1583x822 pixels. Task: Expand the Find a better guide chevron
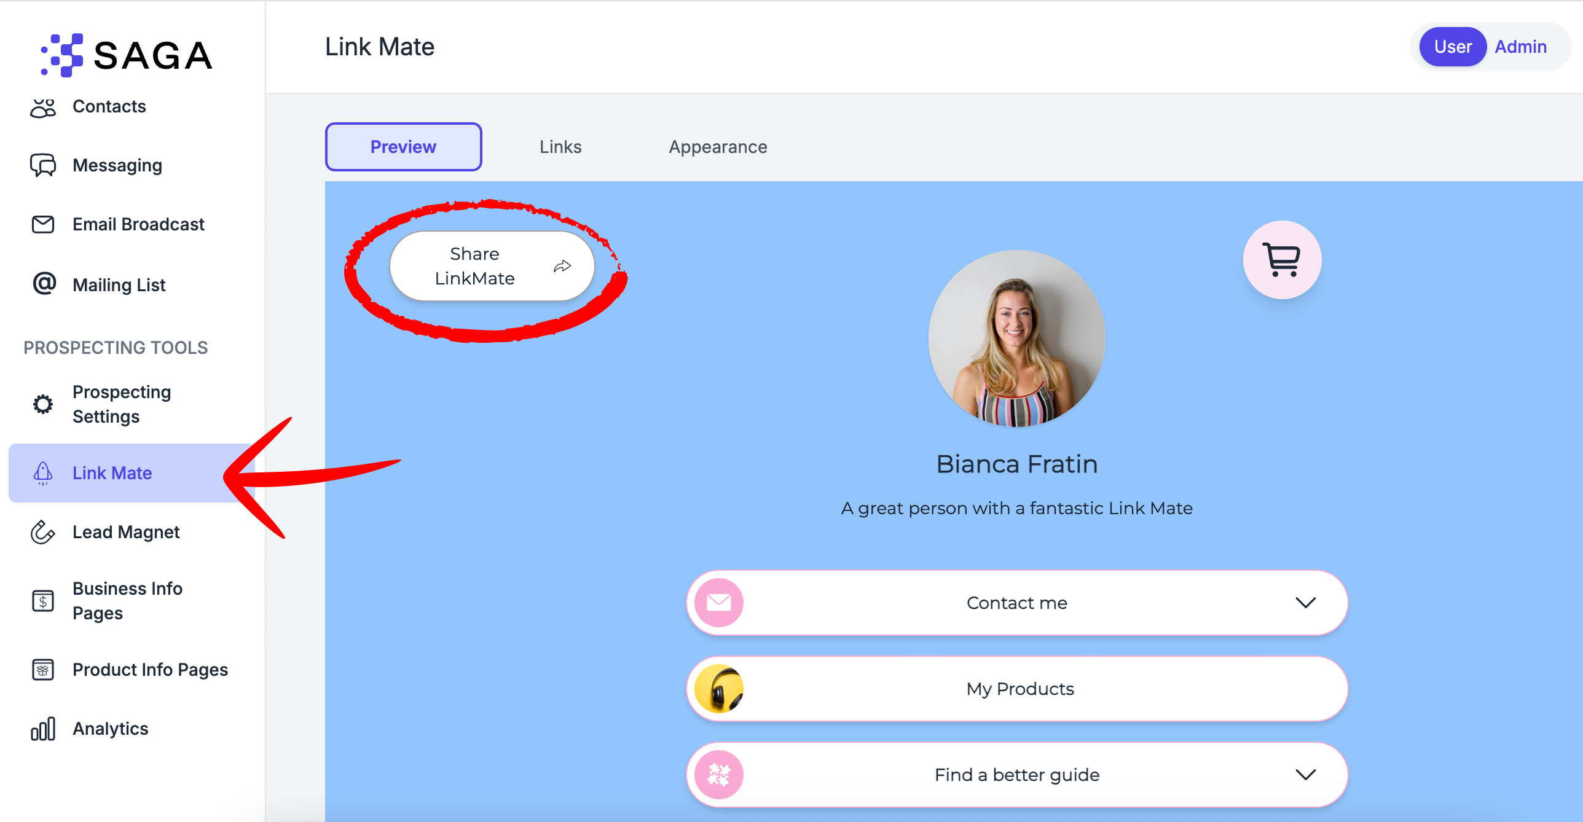click(x=1306, y=775)
